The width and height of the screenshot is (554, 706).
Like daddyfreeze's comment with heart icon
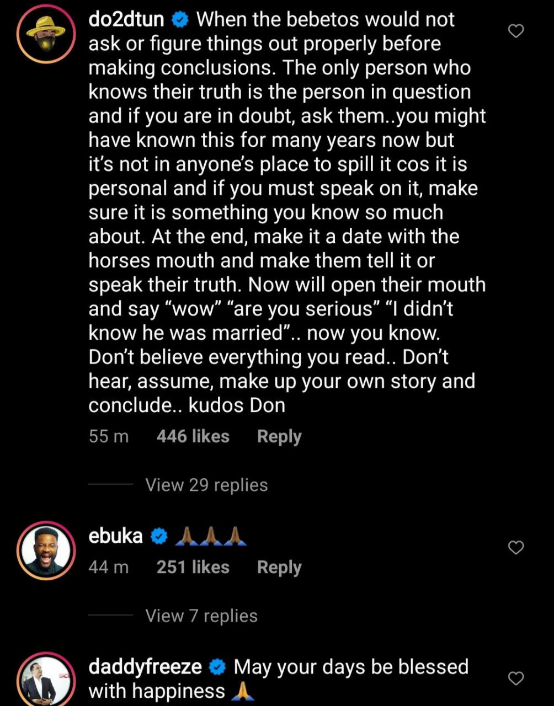[x=515, y=678]
